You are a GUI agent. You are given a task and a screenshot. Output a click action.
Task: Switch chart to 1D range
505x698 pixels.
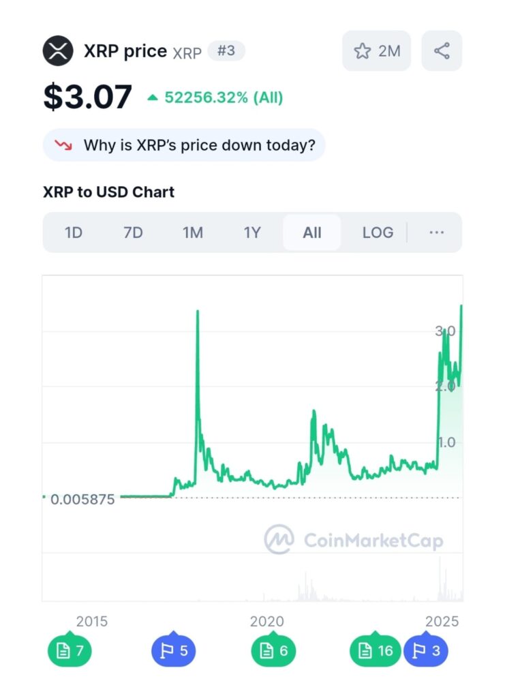(74, 232)
